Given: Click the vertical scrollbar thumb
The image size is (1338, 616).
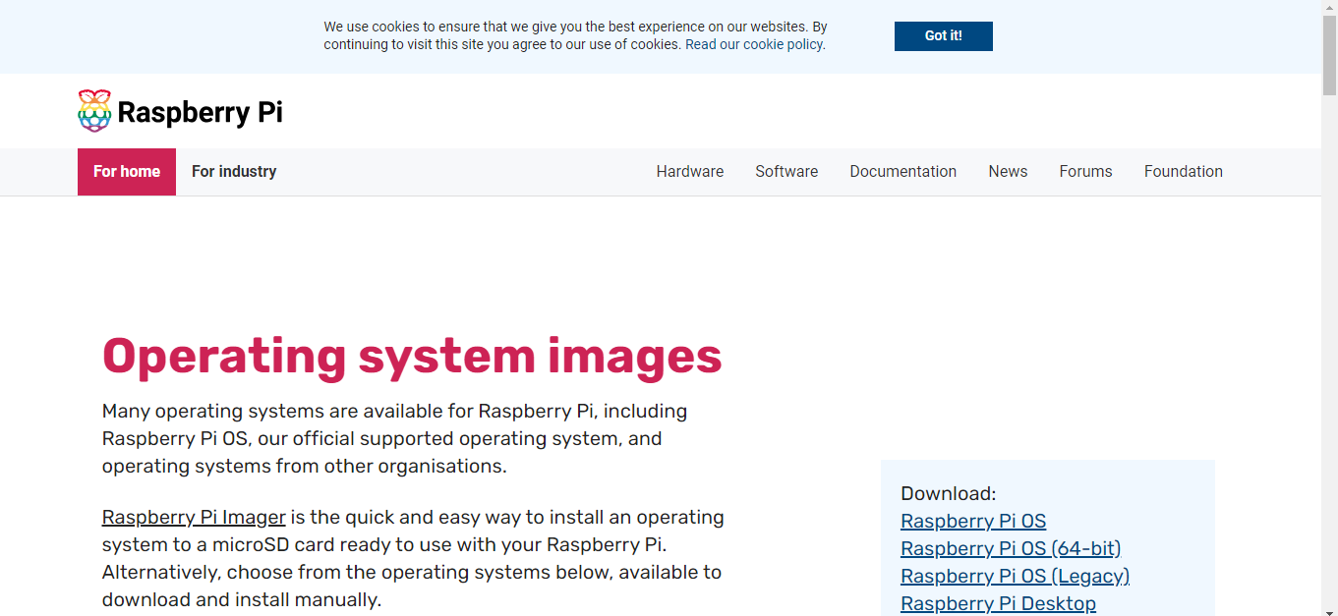Looking at the screenshot, I should [x=1329, y=56].
